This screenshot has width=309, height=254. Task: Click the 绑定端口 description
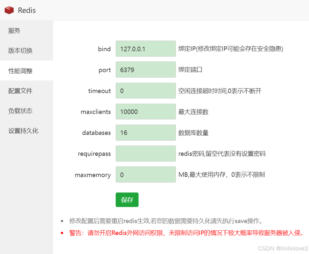click(190, 70)
